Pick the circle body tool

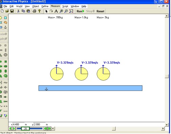pos(1,18)
